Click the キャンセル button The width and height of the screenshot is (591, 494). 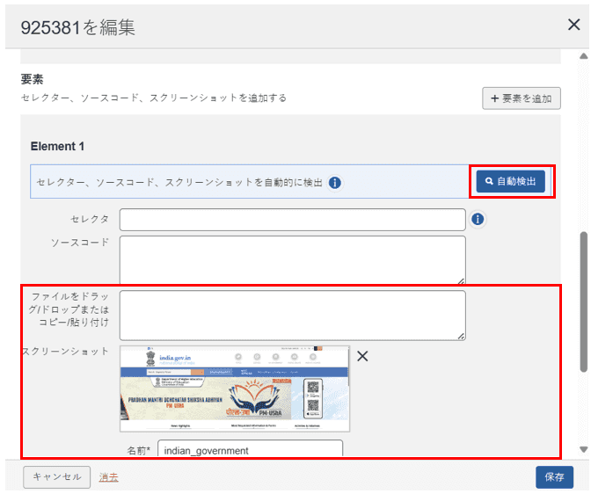pyautogui.click(x=56, y=476)
